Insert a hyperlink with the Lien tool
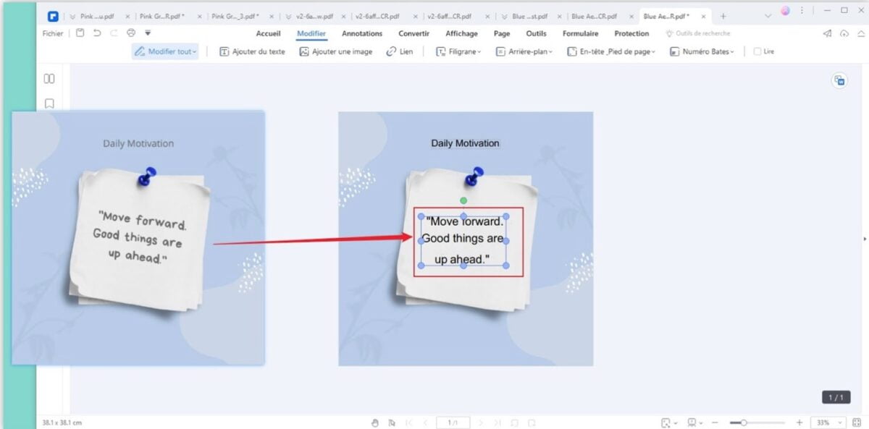This screenshot has width=869, height=429. point(399,51)
